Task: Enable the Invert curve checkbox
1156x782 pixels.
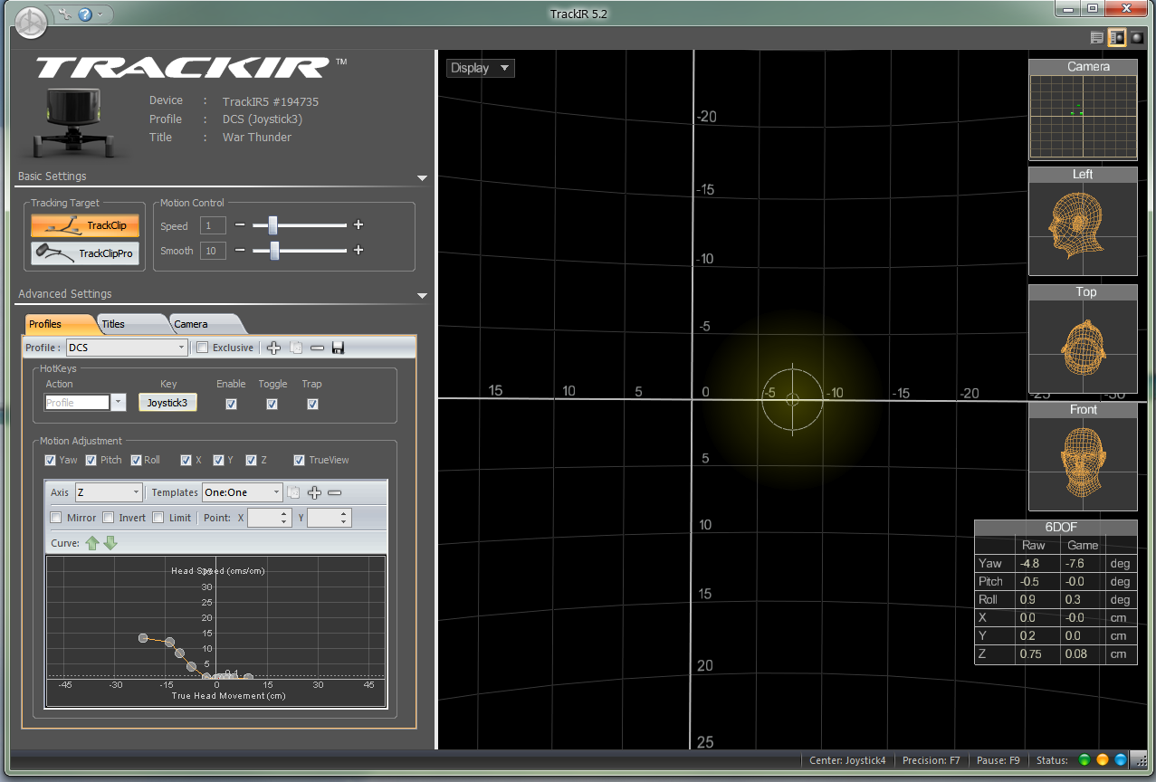Action: (109, 518)
